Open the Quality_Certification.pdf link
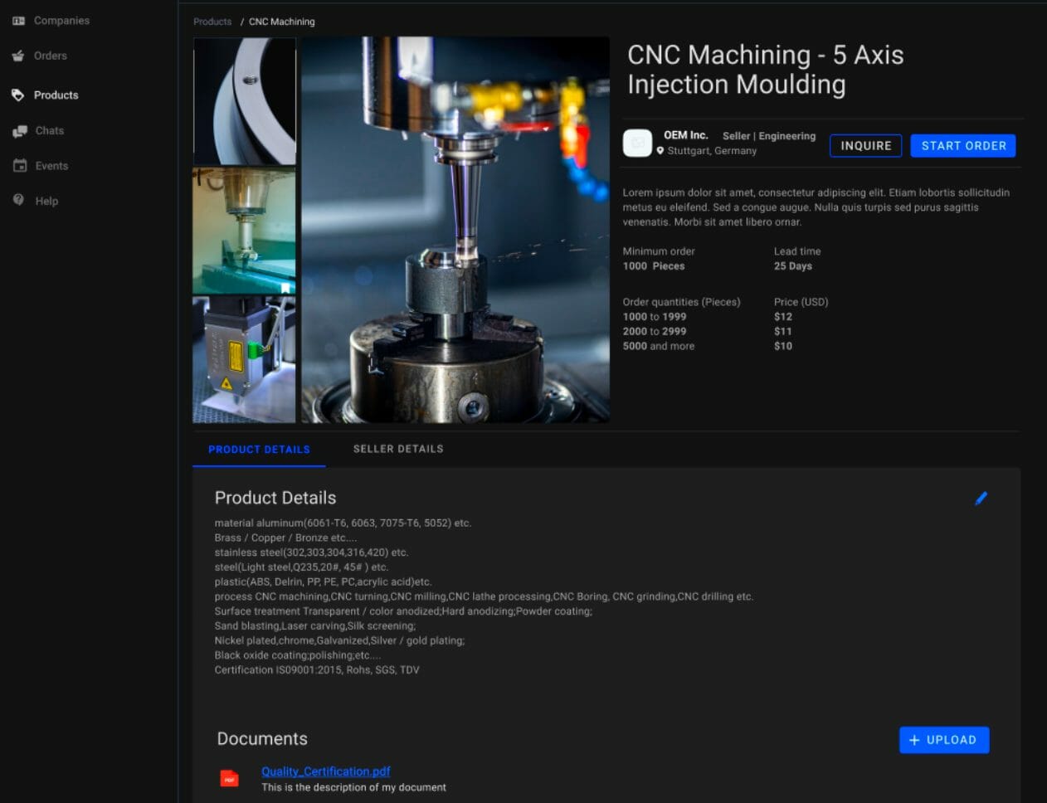The width and height of the screenshot is (1047, 803). tap(325, 771)
